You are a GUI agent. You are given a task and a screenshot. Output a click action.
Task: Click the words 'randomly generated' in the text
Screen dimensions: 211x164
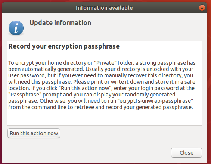point(150,95)
